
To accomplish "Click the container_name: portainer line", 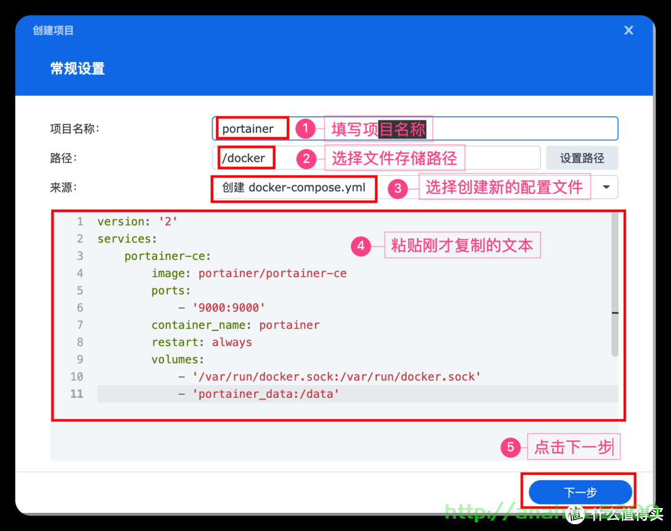I will [x=235, y=325].
